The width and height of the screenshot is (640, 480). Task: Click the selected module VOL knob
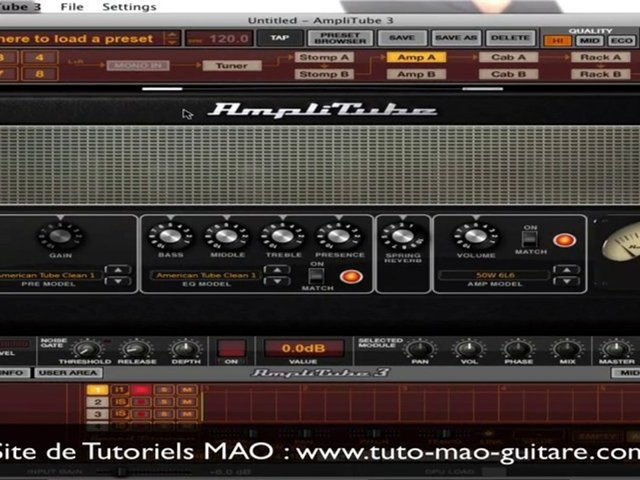tap(469, 350)
